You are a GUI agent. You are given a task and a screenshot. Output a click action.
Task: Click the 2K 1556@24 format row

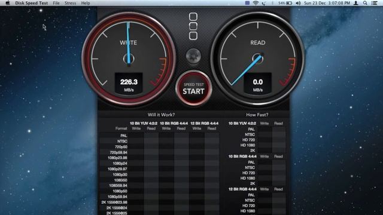click(x=160, y=208)
